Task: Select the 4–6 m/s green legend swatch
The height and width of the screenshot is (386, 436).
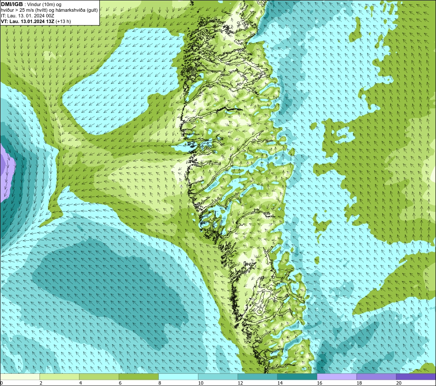Action: pos(99,376)
